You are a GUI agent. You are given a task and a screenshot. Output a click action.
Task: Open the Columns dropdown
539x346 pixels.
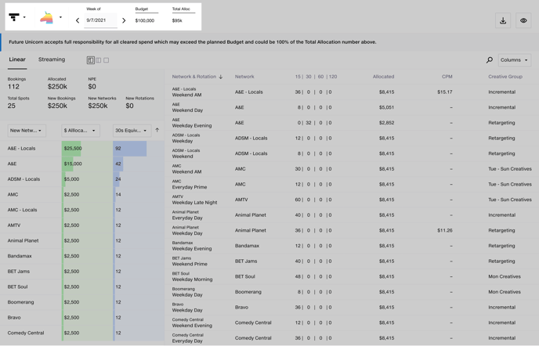[514, 60]
